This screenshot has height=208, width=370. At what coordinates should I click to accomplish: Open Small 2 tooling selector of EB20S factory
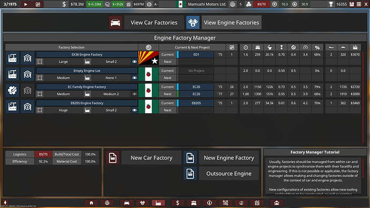pos(111,110)
